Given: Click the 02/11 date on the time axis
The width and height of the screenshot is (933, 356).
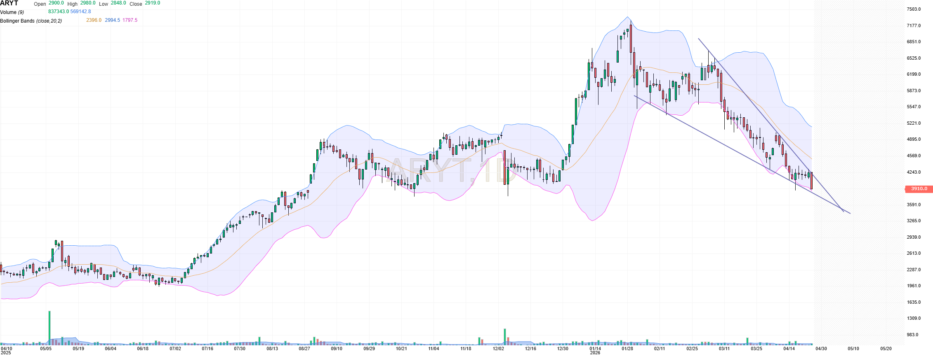Looking at the screenshot, I should pyautogui.click(x=660, y=349).
